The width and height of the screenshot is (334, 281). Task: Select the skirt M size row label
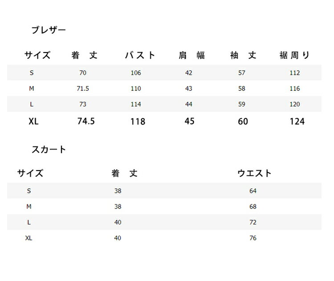coord(29,207)
